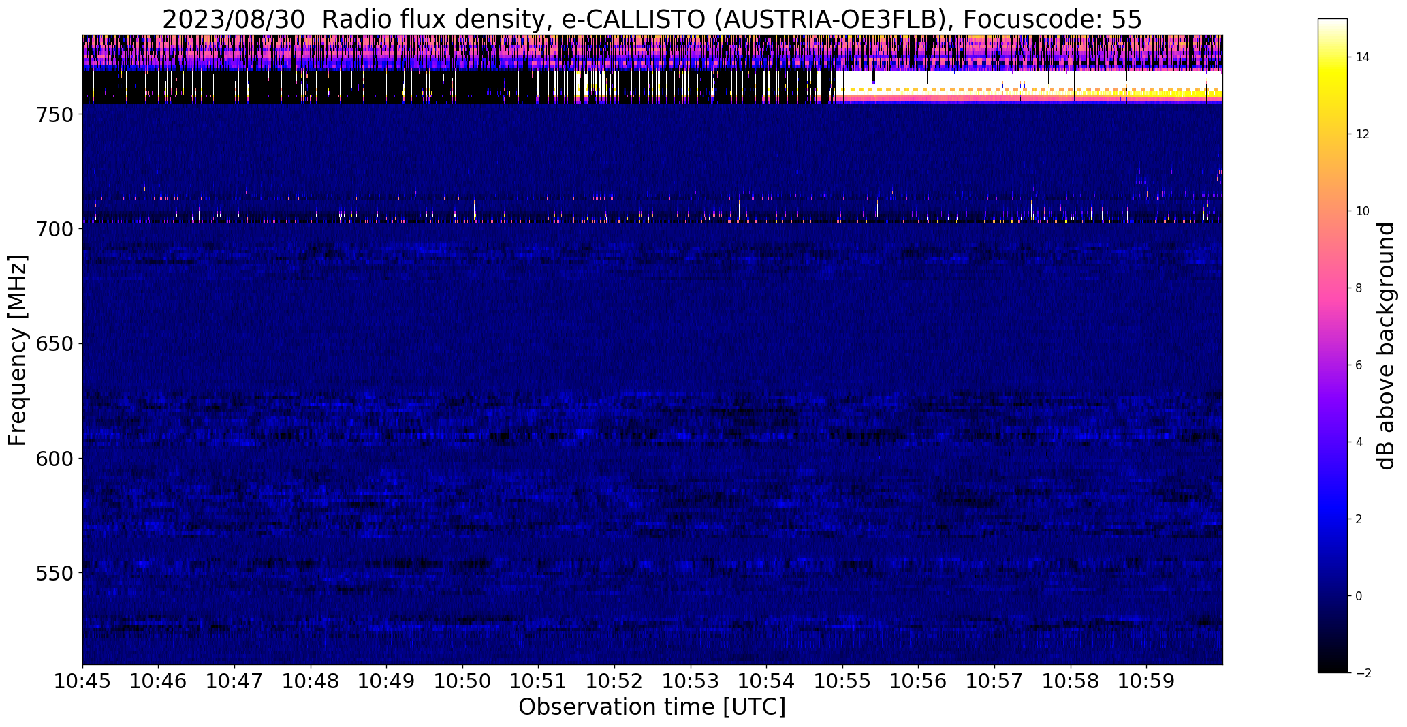Viewport: 1407px width, 727px height.
Task: Click the colorbar tick label 4
Action: pyautogui.click(x=1359, y=442)
